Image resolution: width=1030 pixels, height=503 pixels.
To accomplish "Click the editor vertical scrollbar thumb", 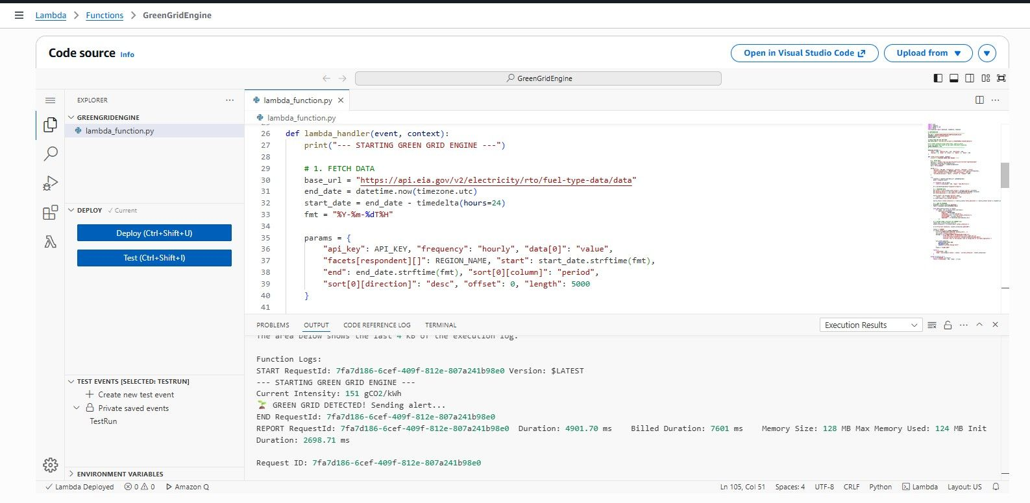I will point(1005,175).
